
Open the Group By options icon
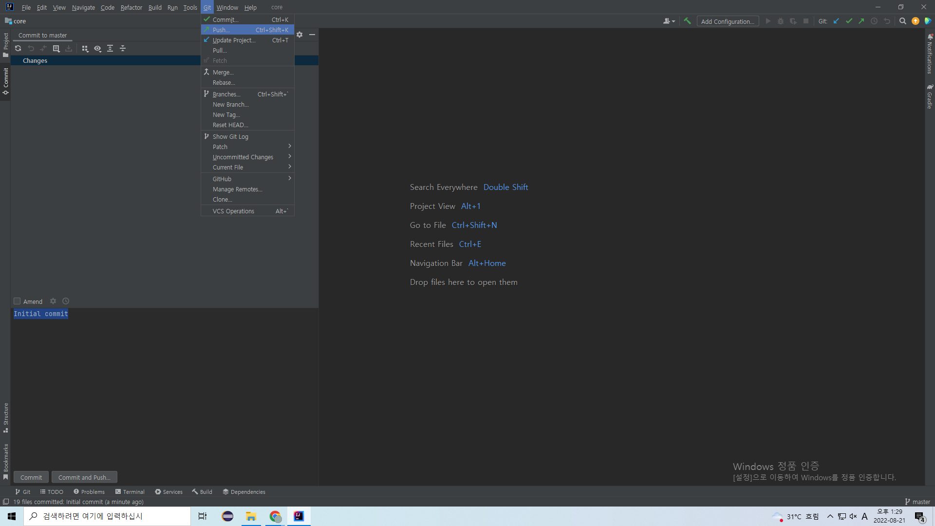click(x=85, y=48)
